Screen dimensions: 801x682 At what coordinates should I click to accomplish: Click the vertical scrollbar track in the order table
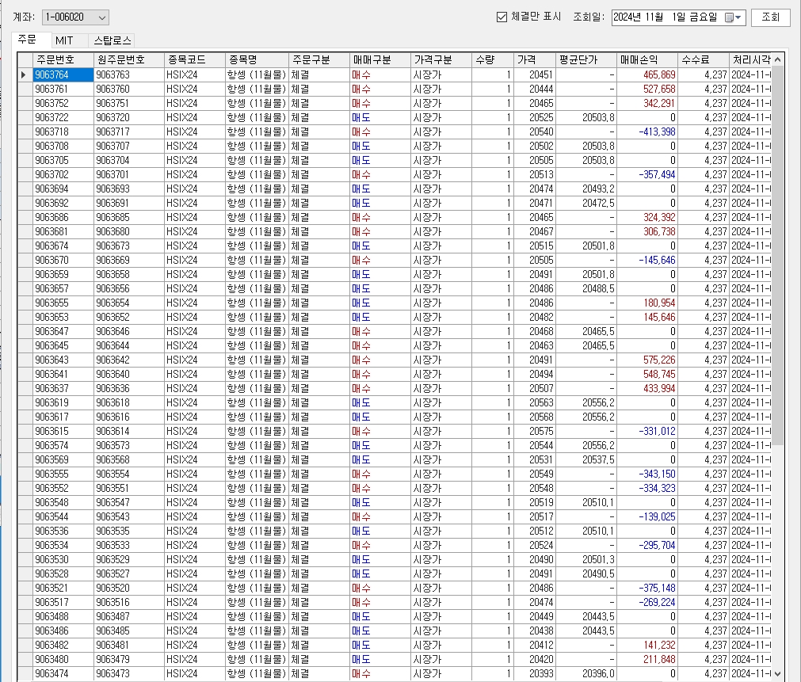coord(777,475)
